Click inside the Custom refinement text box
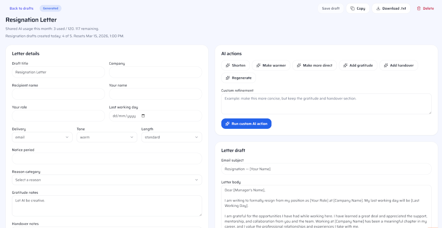442x228 pixels. tap(326, 103)
